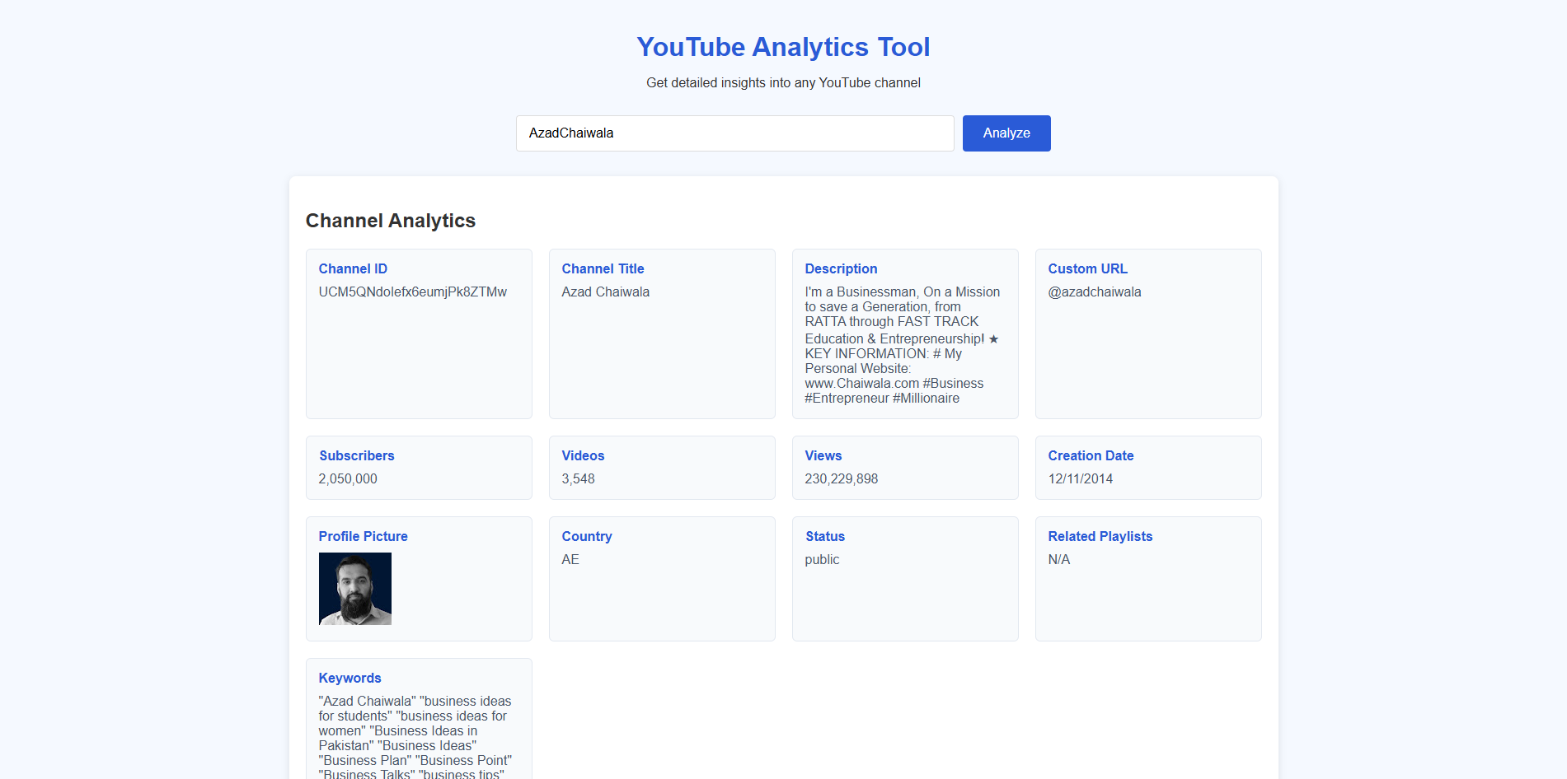Select the @azadchaiwala custom URL value
Image resolution: width=1567 pixels, height=779 pixels.
coord(1095,292)
